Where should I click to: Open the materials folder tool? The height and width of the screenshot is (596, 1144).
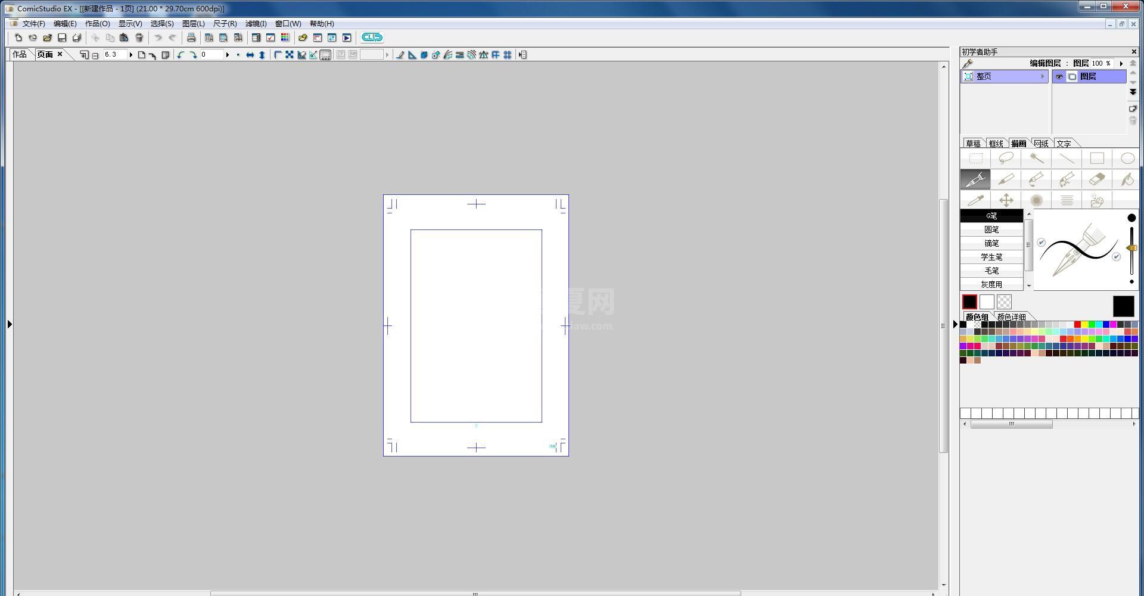pos(1097,200)
